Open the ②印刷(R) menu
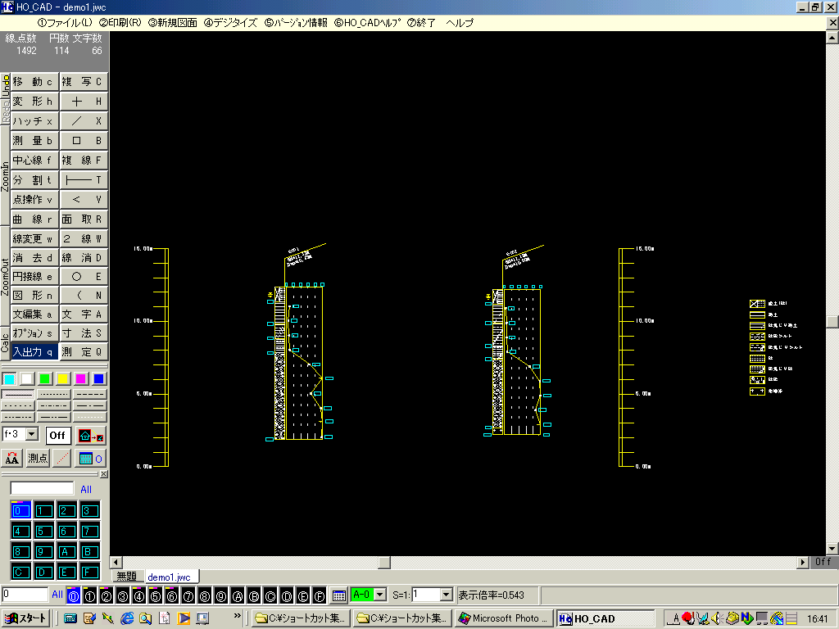 point(120,23)
